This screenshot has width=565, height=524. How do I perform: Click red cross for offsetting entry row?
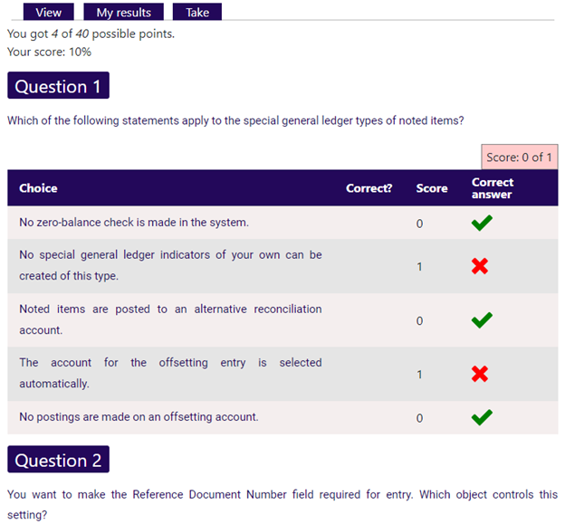(x=482, y=374)
